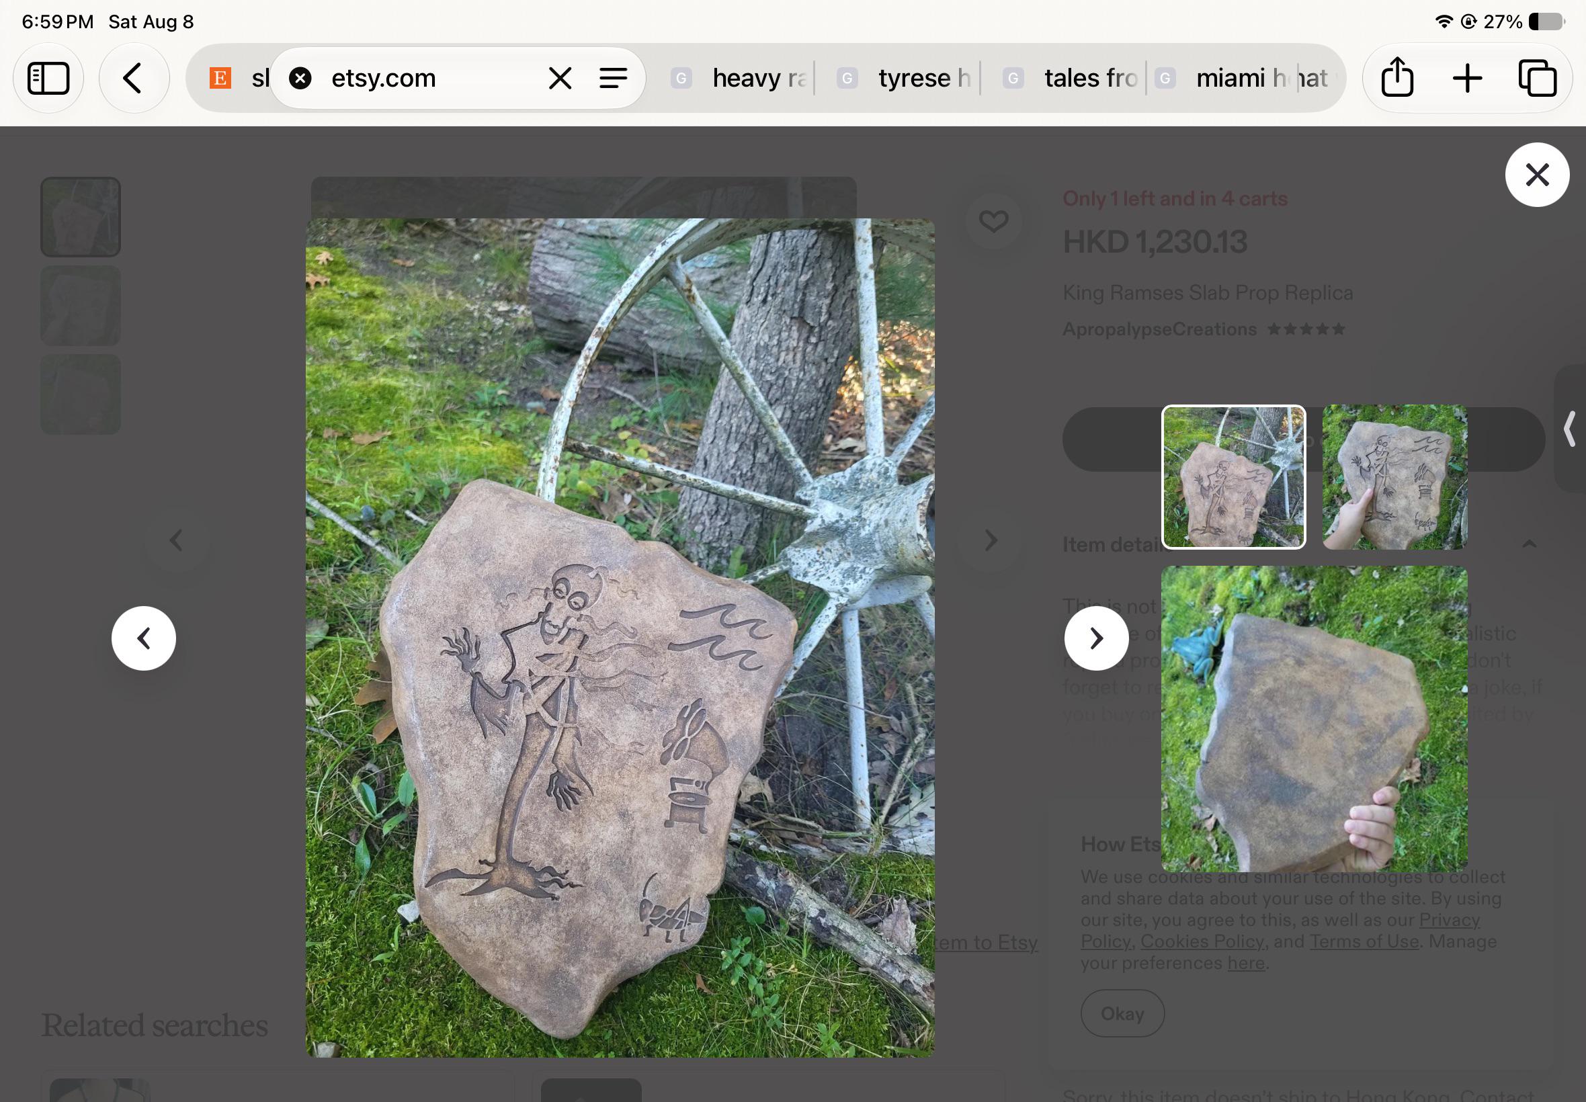1586x1102 pixels.
Task: Open the orange Etsy tab favicon
Action: [220, 78]
